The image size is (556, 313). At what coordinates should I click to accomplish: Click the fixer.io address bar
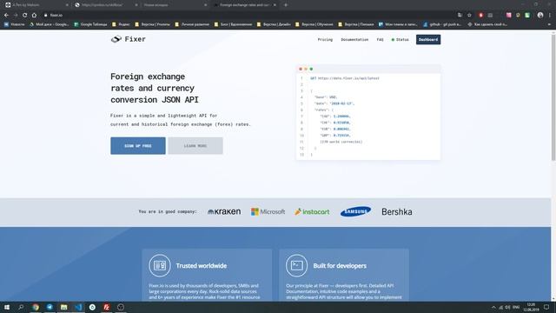248,16
